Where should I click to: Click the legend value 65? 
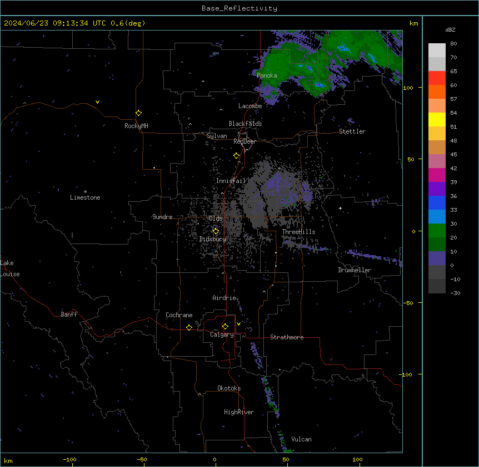click(453, 72)
